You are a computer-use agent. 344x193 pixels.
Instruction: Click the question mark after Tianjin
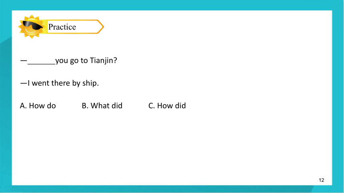(x=115, y=60)
